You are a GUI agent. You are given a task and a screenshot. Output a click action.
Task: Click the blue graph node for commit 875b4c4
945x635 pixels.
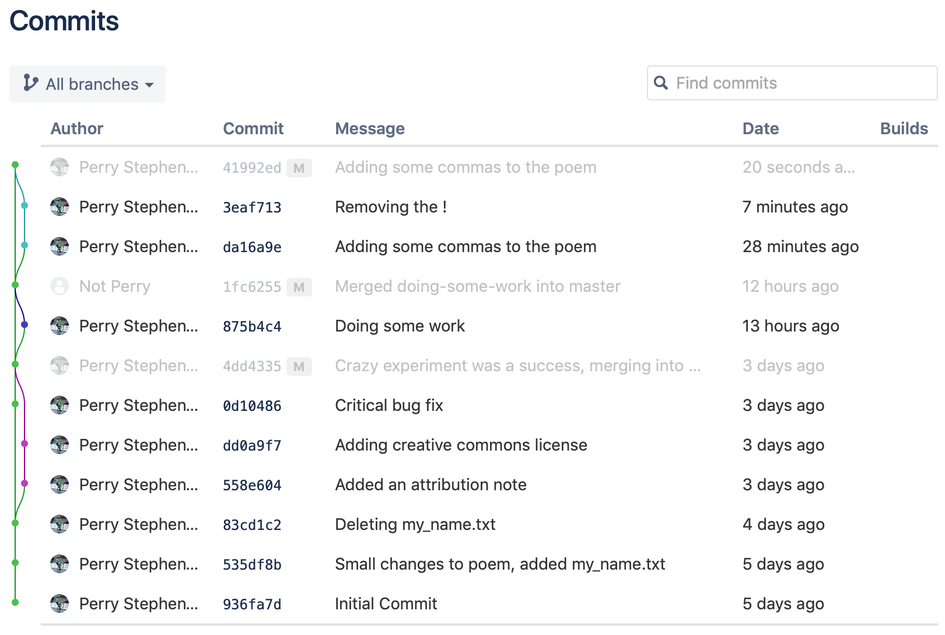click(x=24, y=325)
